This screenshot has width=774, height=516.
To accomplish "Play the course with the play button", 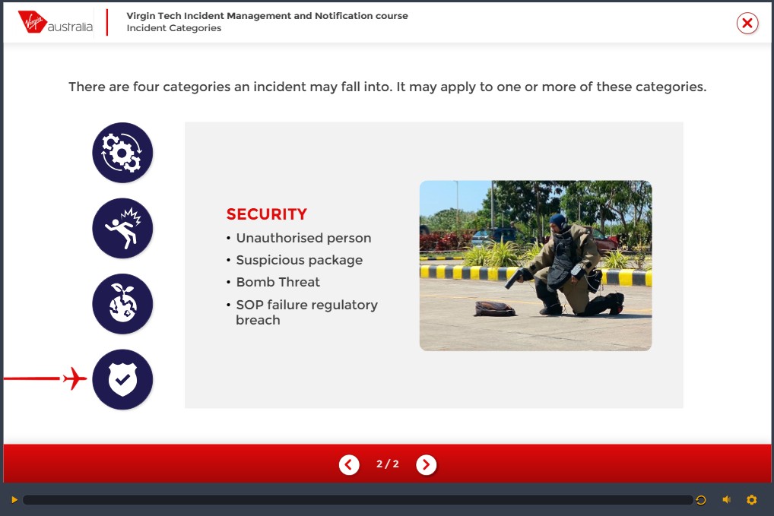I will (14, 500).
